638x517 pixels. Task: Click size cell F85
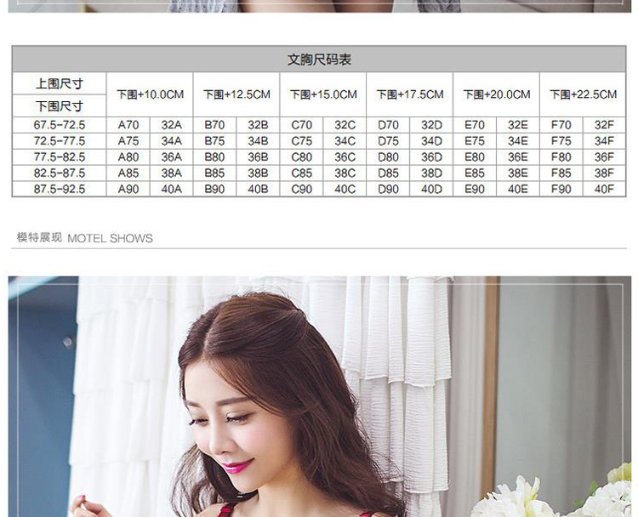(561, 173)
